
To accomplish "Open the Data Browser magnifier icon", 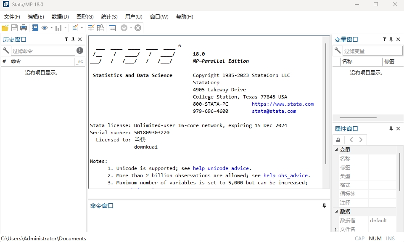I will tap(100, 28).
